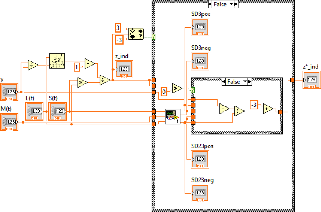321x212 pixels.
Task: Click the SD23neg indicator terminal
Action: tap(200, 193)
